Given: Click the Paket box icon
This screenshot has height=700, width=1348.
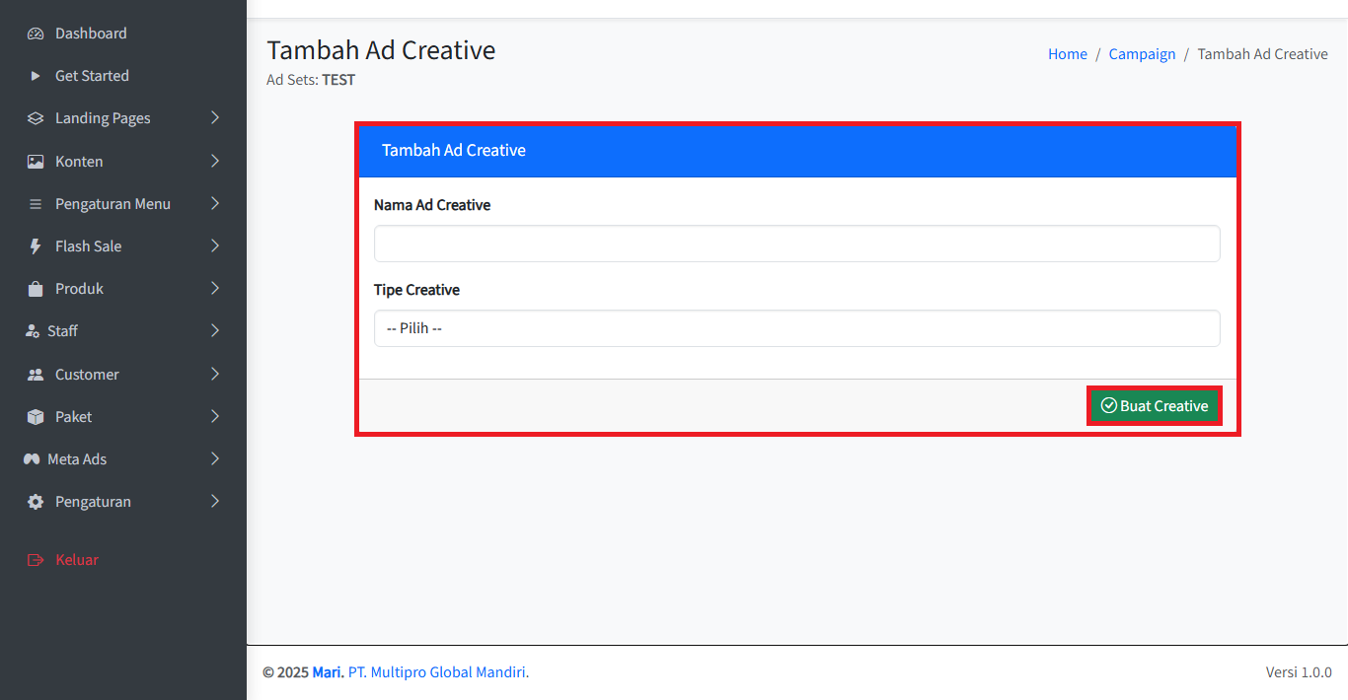Looking at the screenshot, I should (x=36, y=417).
